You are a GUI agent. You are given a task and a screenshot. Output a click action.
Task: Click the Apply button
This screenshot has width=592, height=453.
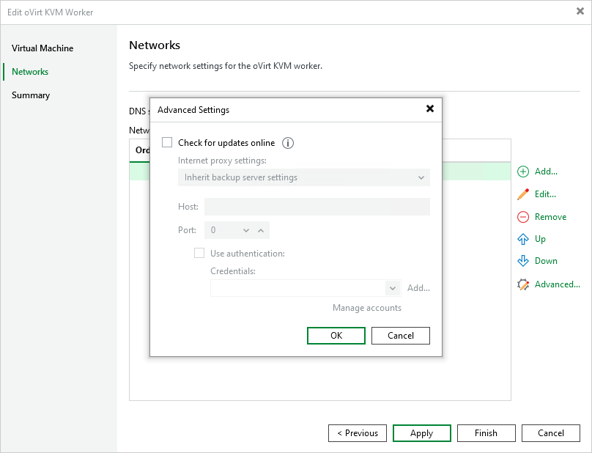pos(421,432)
